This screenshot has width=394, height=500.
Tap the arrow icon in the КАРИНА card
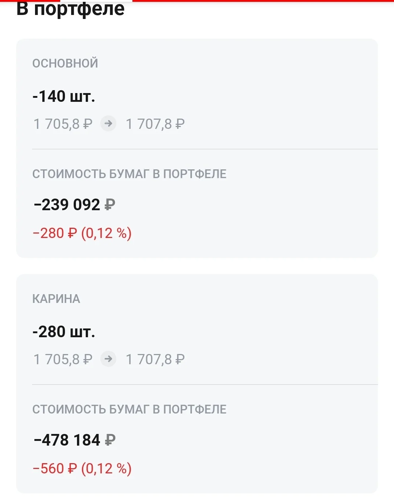point(108,359)
